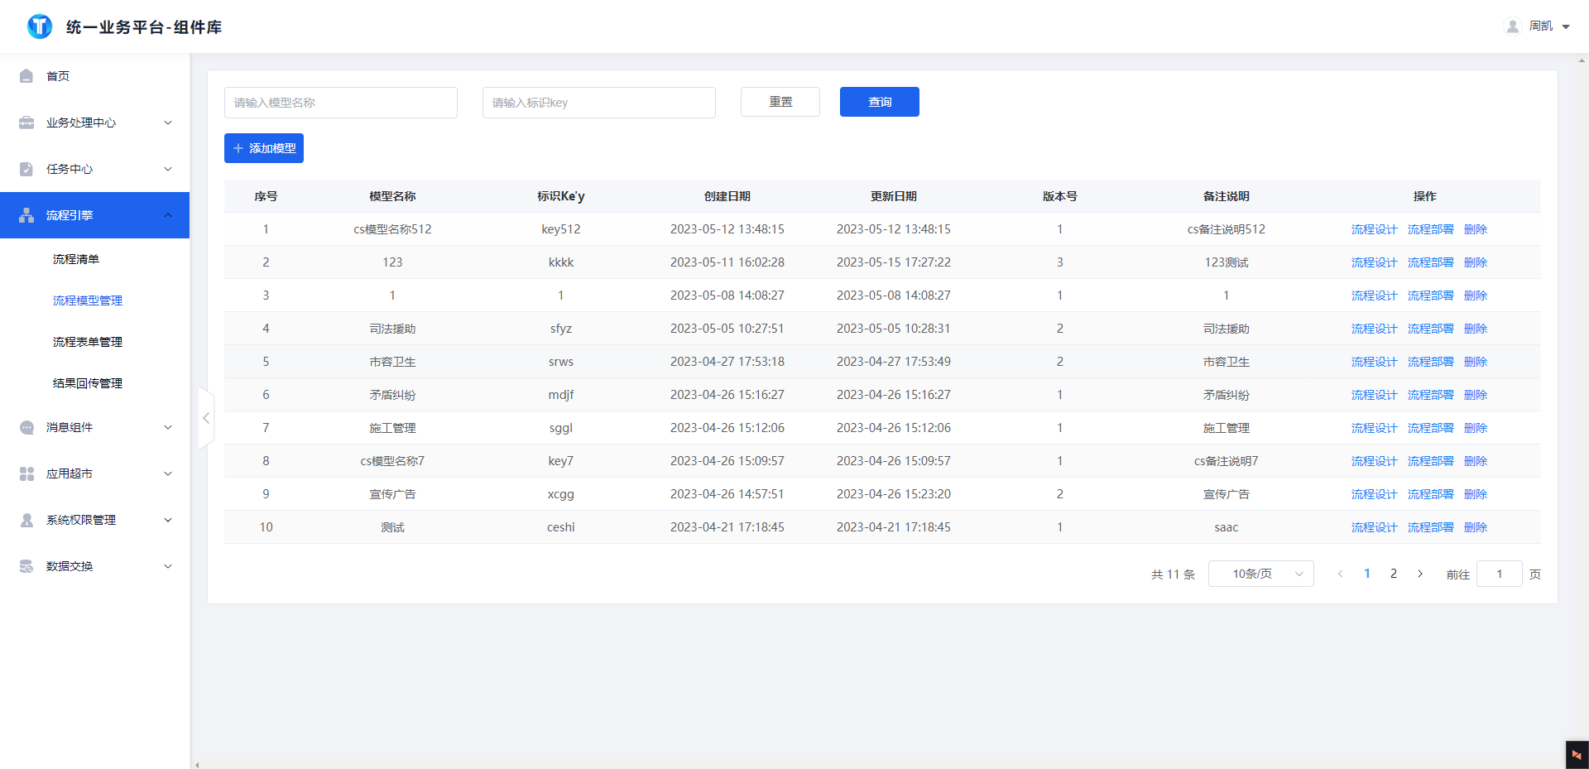Screen dimensions: 1589x769
Task: Expand 消息组件 menu chevron
Action: pos(168,427)
